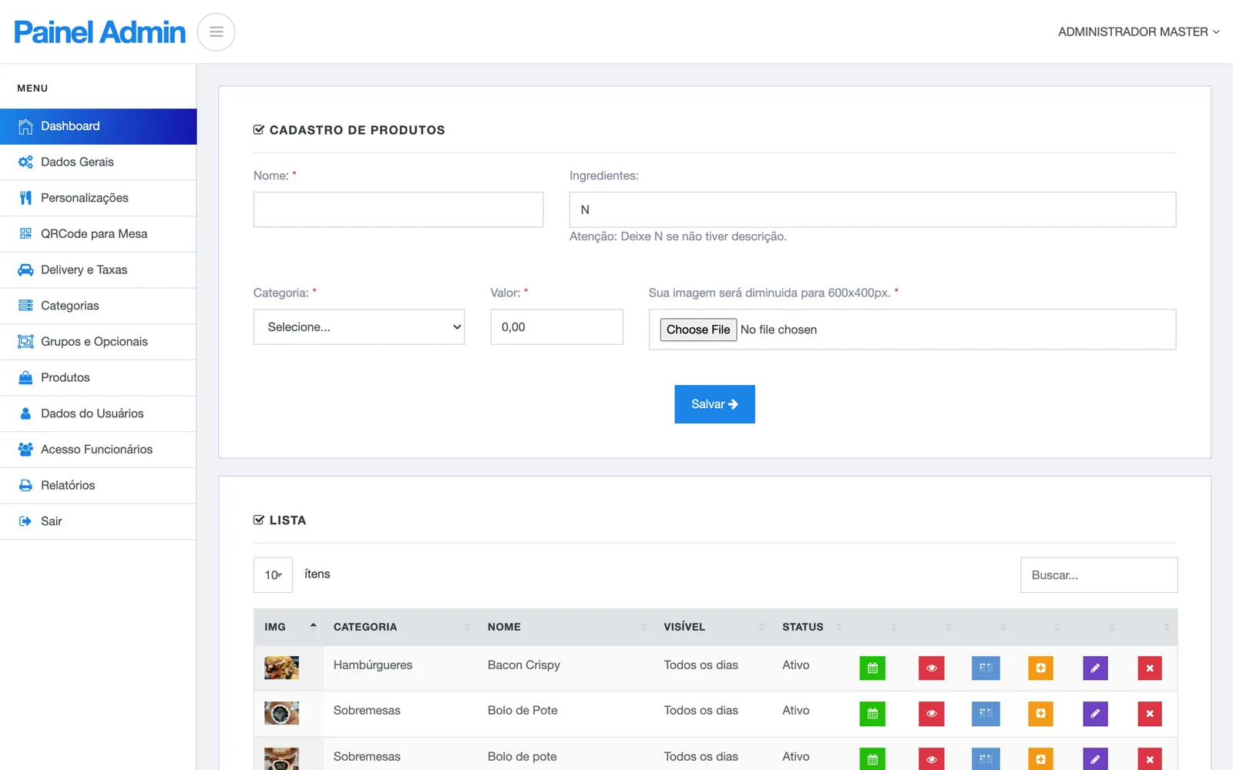Click the Buscar search field

pos(1099,575)
